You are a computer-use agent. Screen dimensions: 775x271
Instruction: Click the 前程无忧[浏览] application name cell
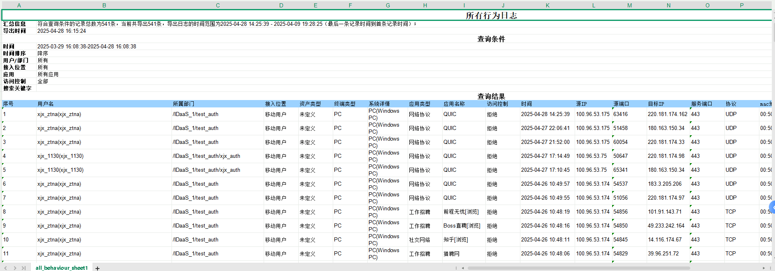point(461,212)
